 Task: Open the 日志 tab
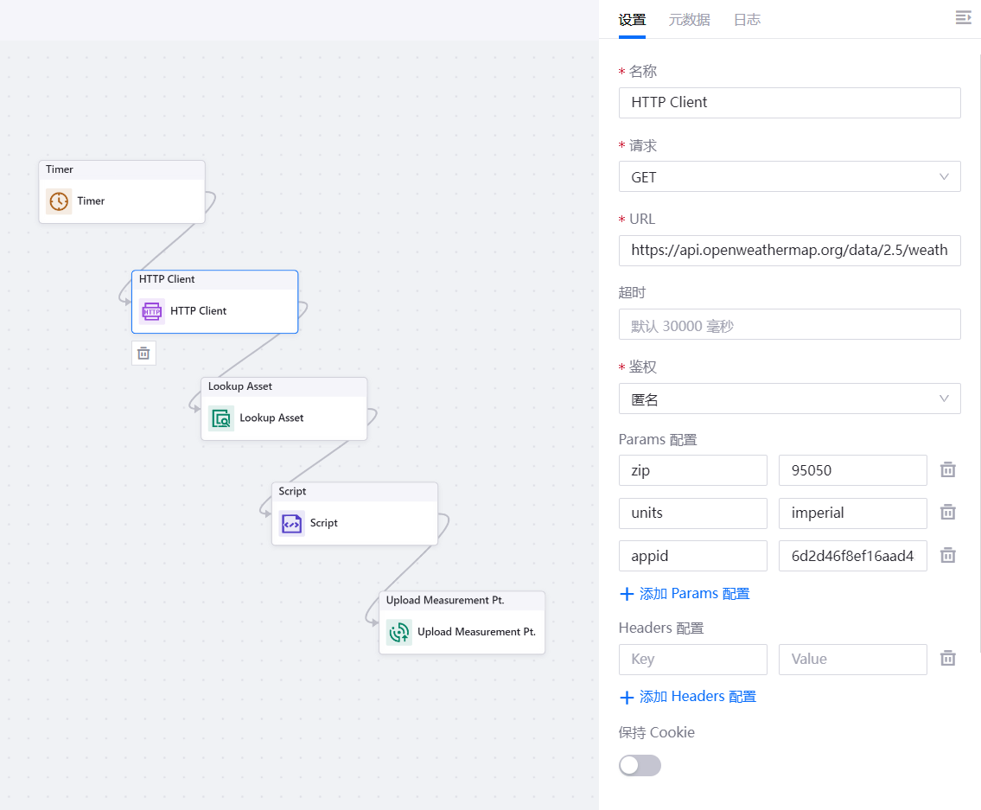pyautogui.click(x=747, y=20)
